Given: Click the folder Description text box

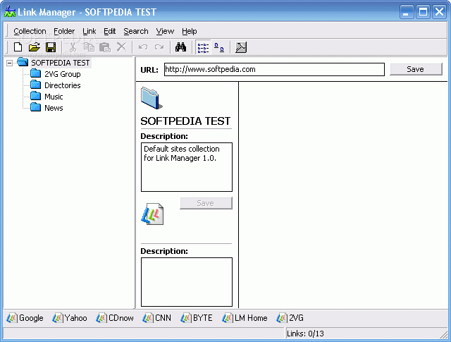Looking at the screenshot, I should [187, 167].
